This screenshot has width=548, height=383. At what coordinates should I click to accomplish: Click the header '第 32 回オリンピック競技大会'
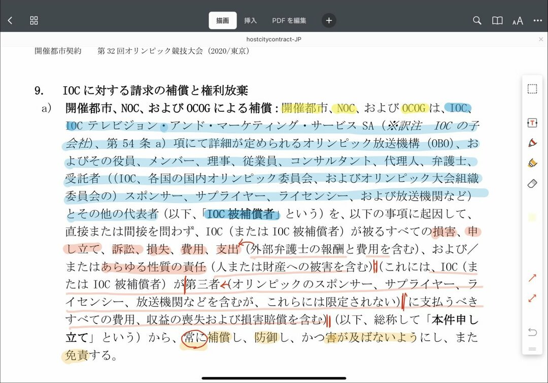click(150, 51)
